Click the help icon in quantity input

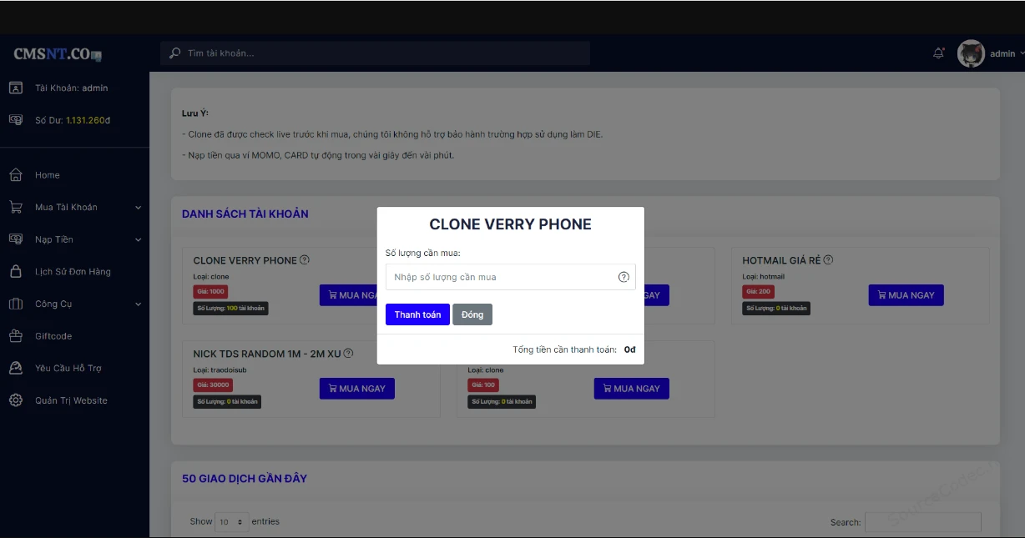tap(624, 277)
